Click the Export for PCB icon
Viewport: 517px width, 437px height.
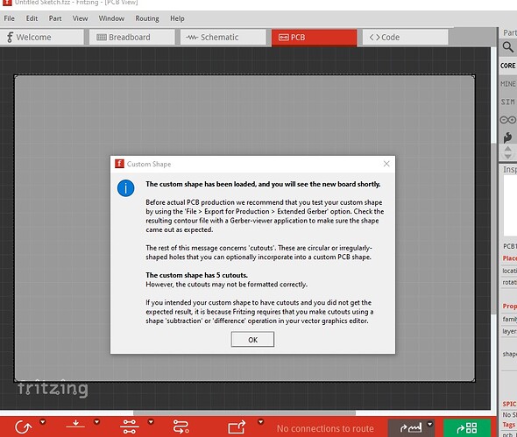[x=237, y=427]
